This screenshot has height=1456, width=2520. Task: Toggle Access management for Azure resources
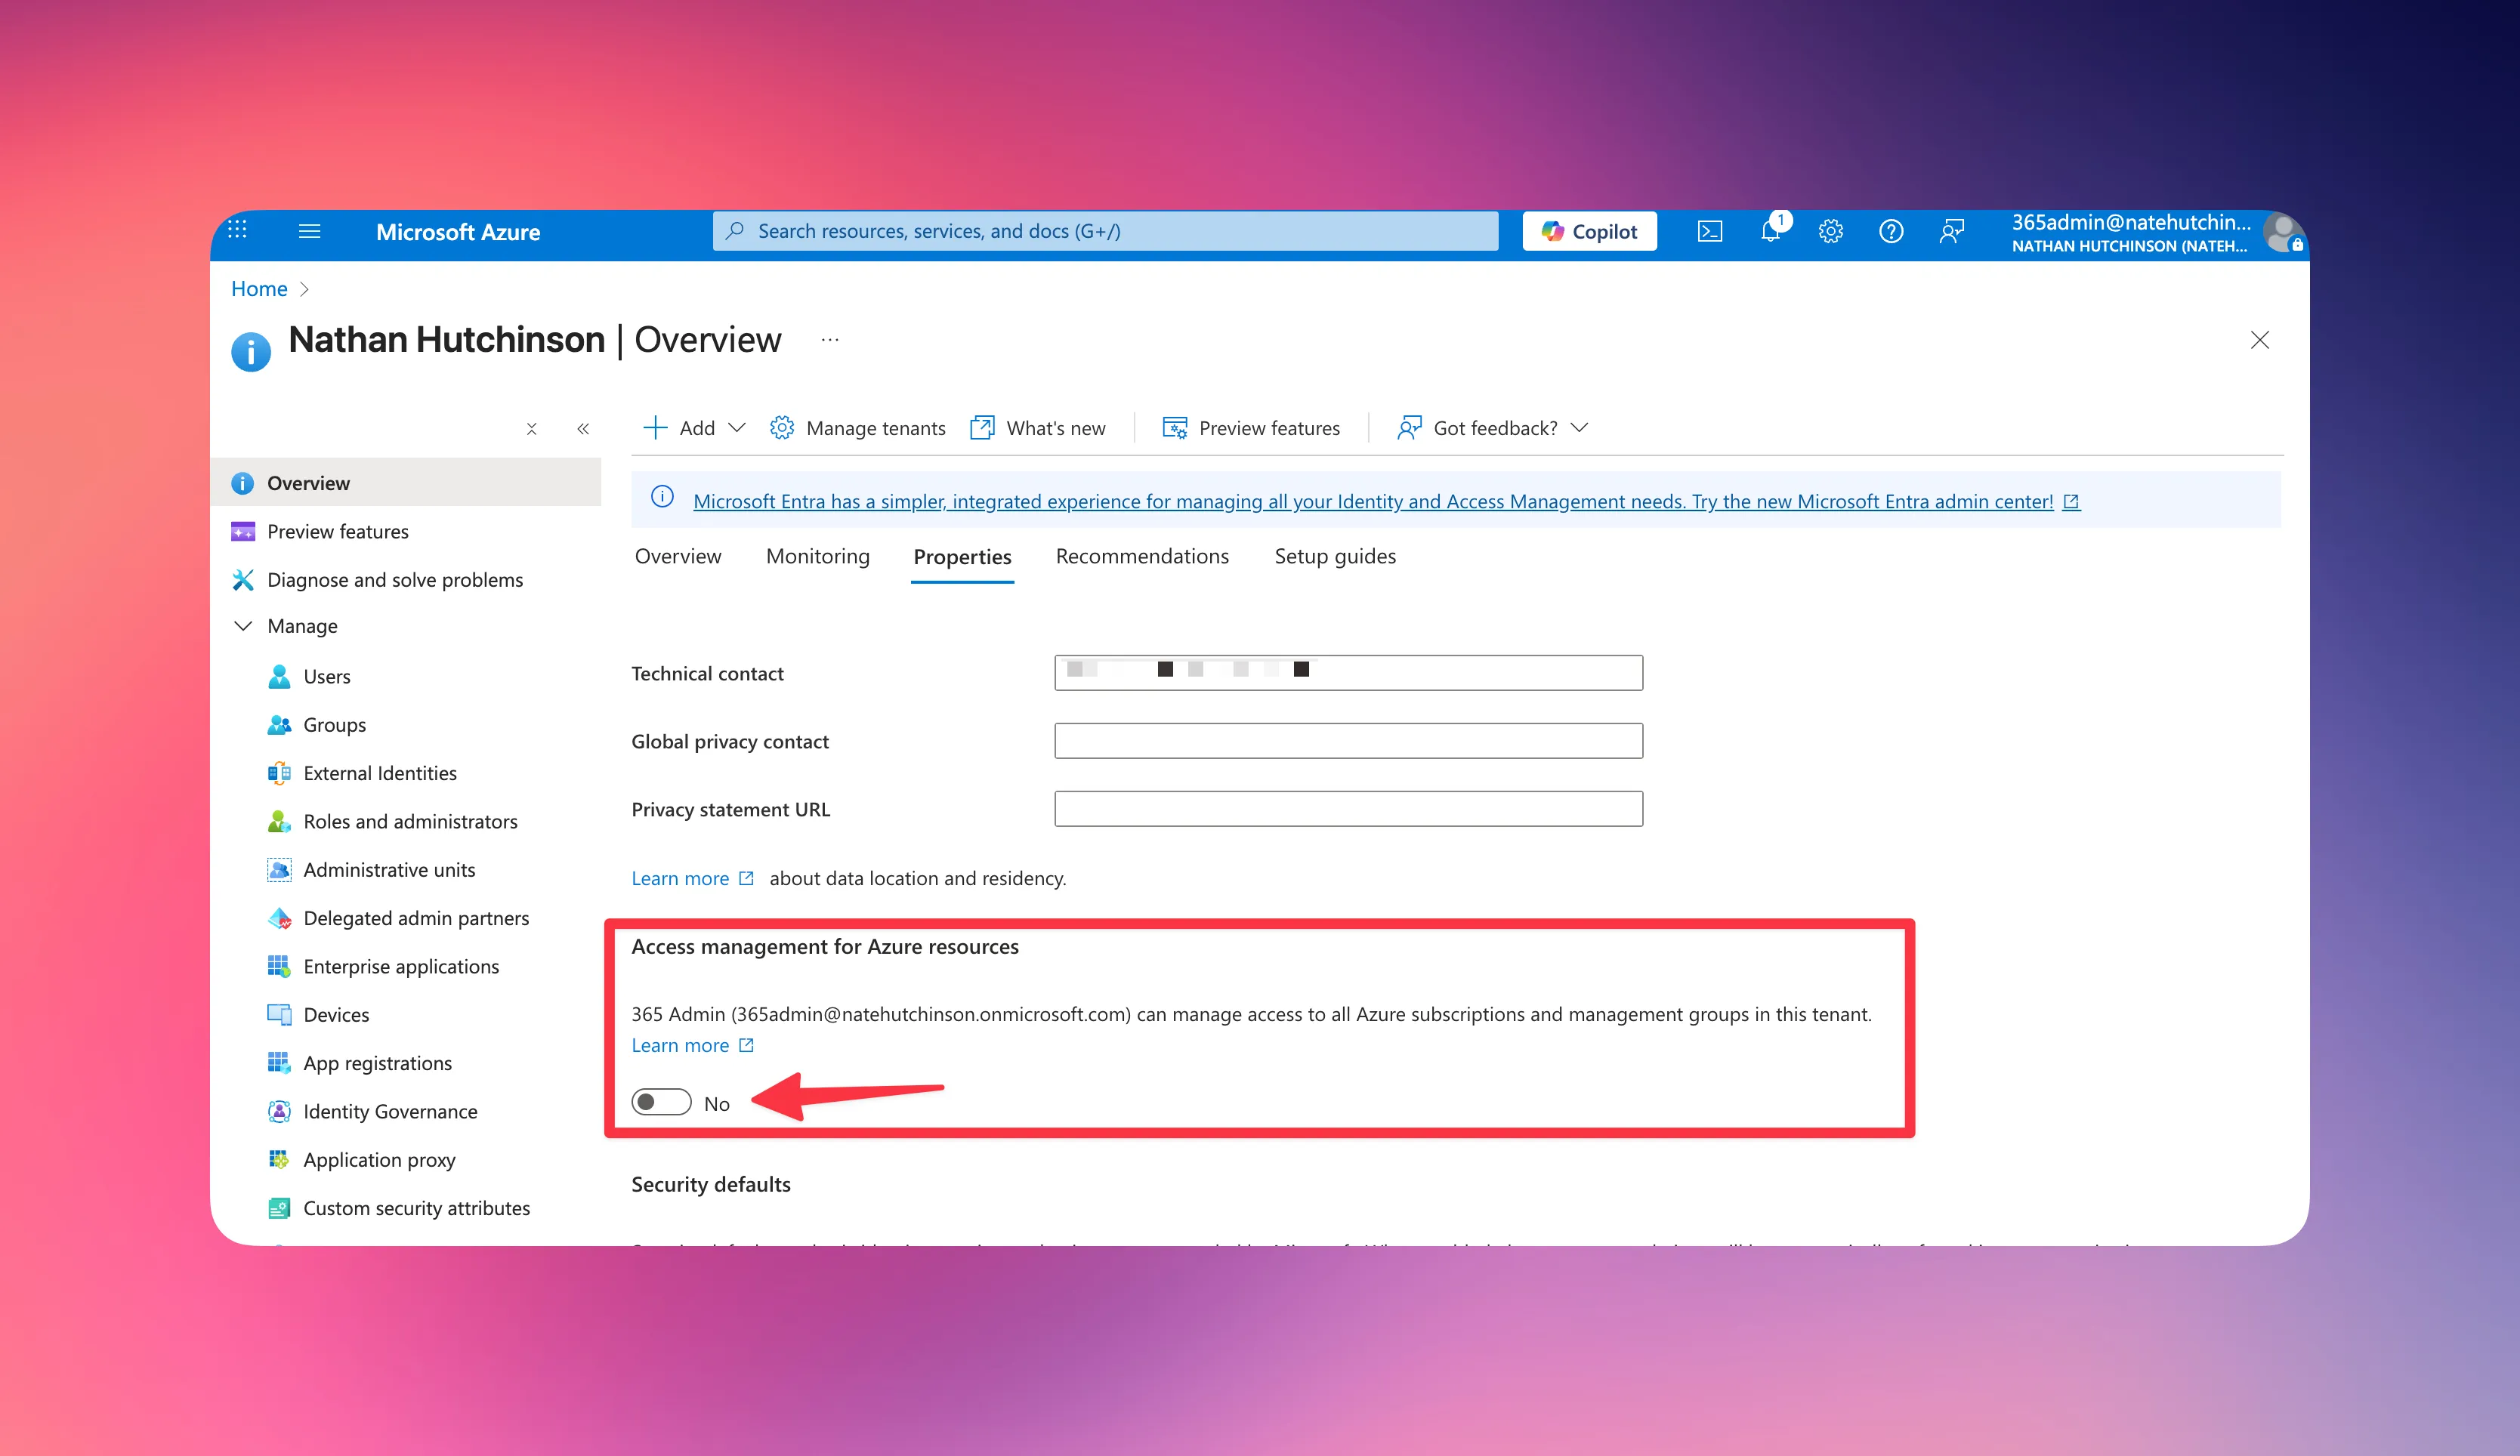click(661, 1102)
